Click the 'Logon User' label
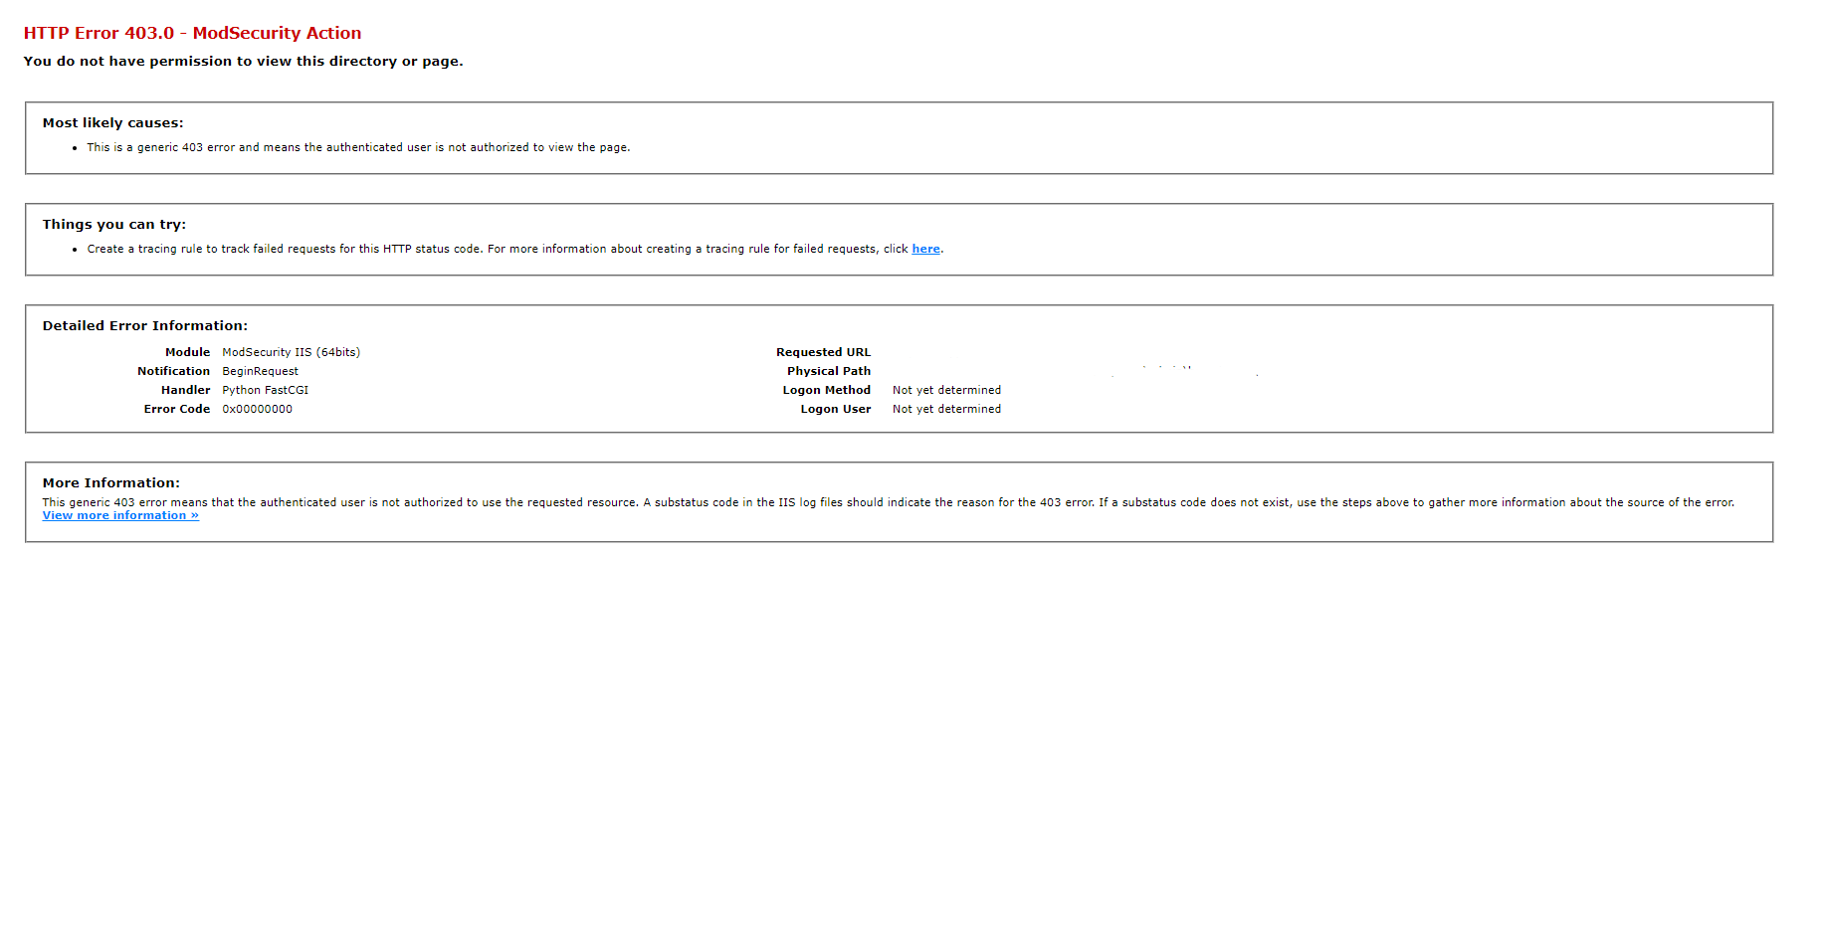The width and height of the screenshot is (1824, 931). coord(835,409)
